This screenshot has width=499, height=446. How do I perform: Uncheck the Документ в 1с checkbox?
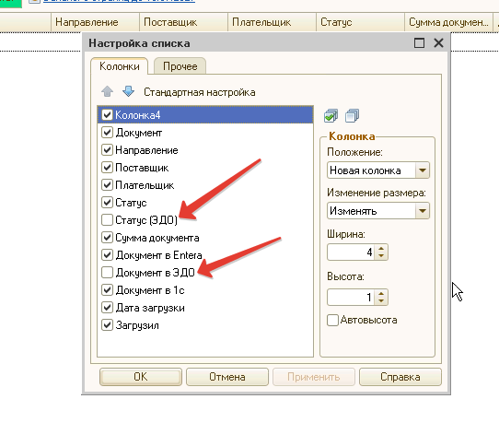107,290
